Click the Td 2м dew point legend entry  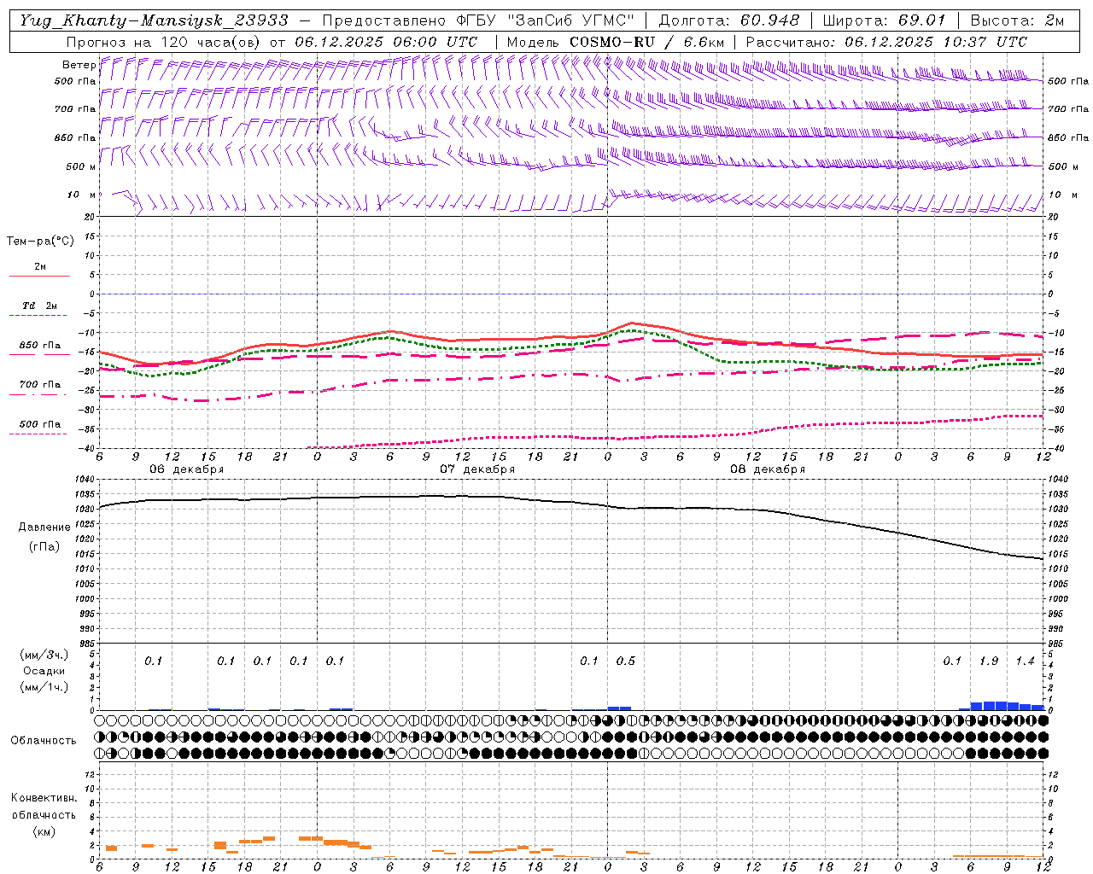[39, 306]
